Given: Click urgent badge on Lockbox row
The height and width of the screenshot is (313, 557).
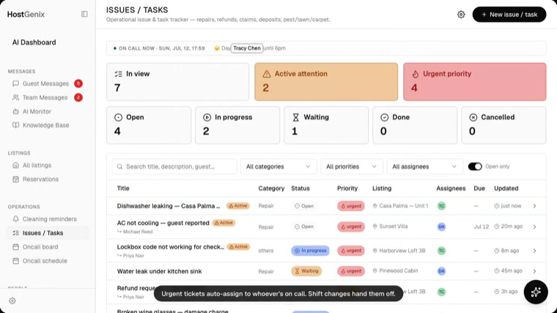Looking at the screenshot, I should pyautogui.click(x=350, y=251).
